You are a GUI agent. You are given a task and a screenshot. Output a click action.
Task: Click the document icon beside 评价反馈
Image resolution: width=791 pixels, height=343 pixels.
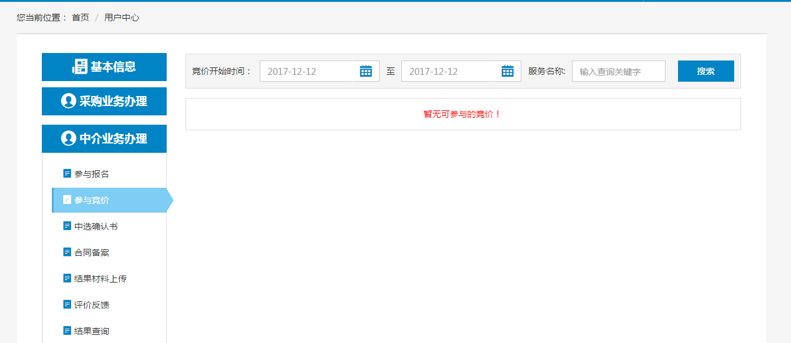click(x=67, y=304)
